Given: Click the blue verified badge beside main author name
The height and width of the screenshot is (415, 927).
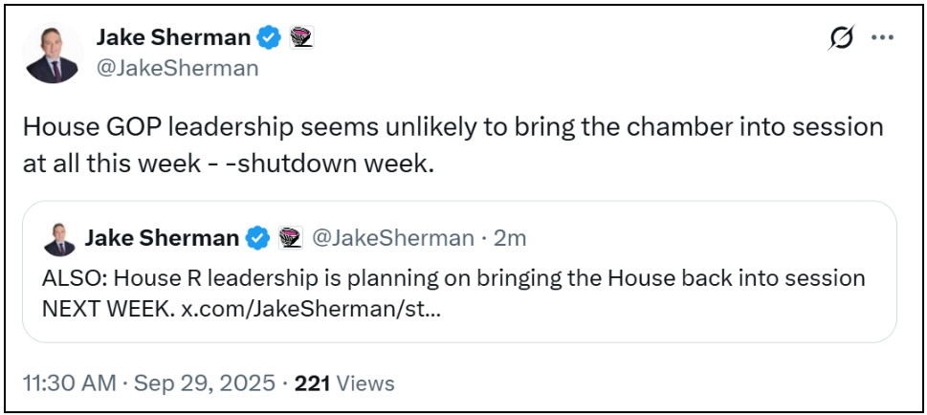Looking at the screenshot, I should pos(271,38).
